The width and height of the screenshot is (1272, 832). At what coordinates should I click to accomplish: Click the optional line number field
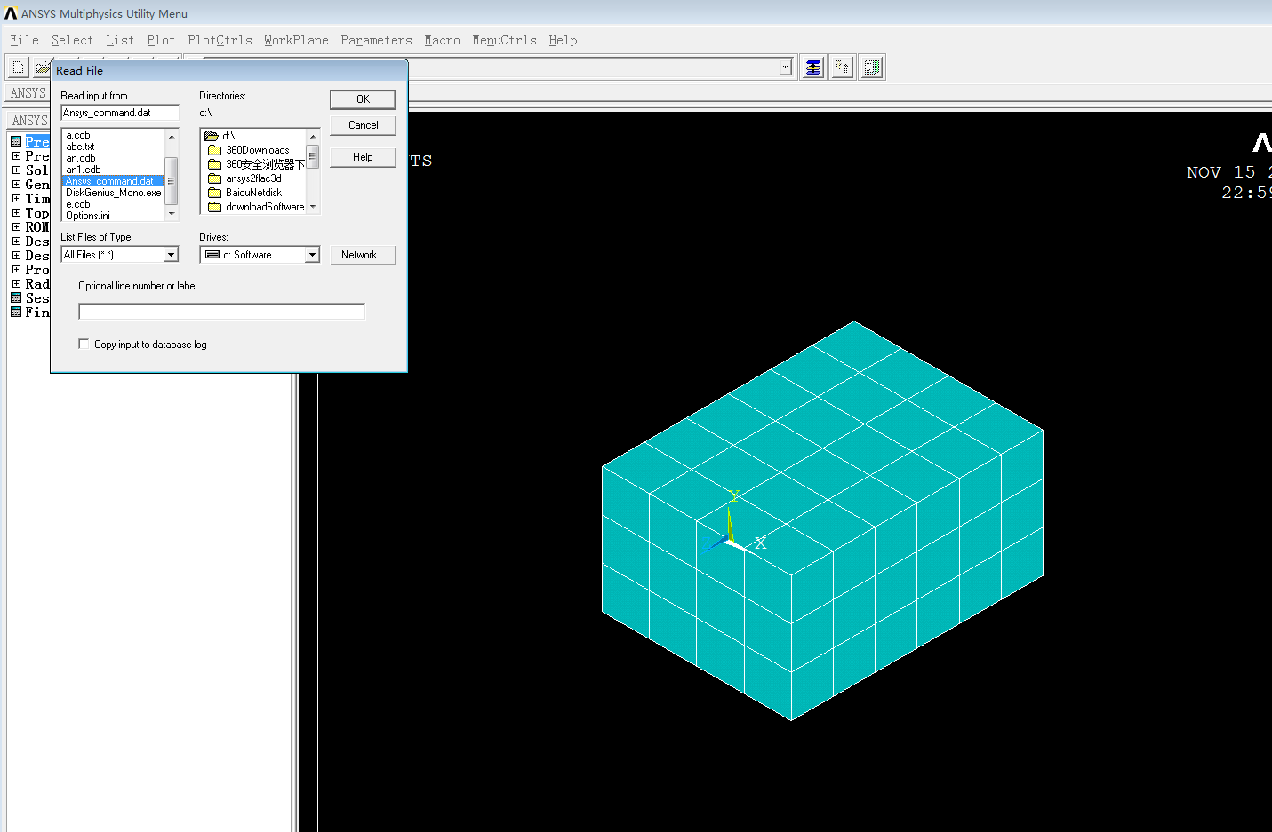tap(221, 312)
